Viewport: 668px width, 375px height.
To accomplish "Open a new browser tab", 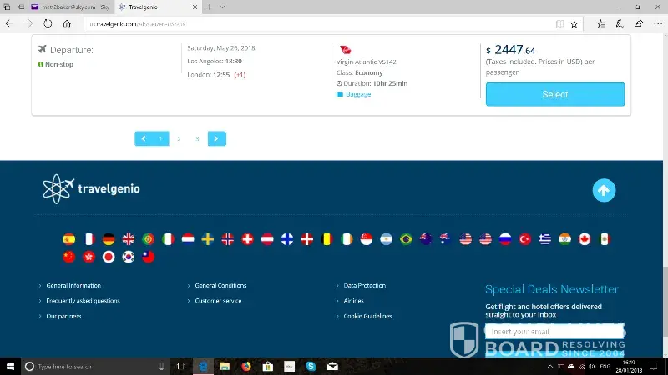I will click(x=209, y=7).
